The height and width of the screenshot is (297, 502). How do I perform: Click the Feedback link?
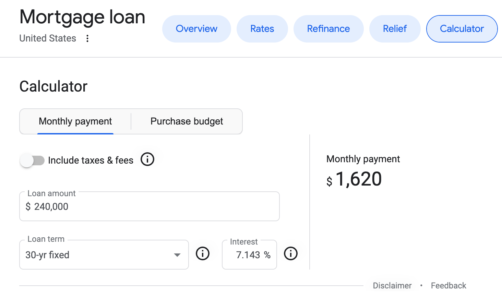(x=448, y=286)
